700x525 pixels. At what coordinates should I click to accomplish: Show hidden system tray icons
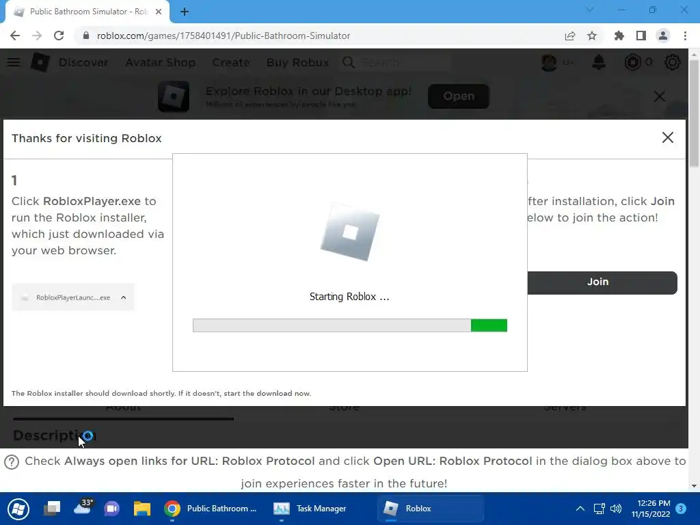[580, 509]
